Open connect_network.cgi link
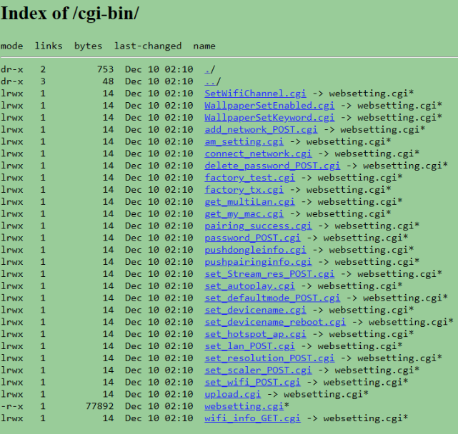Viewport: 458px width, 434px height. (x=258, y=153)
